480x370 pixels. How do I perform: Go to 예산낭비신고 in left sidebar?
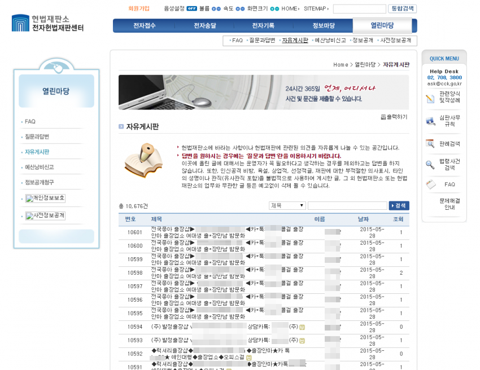click(40, 168)
